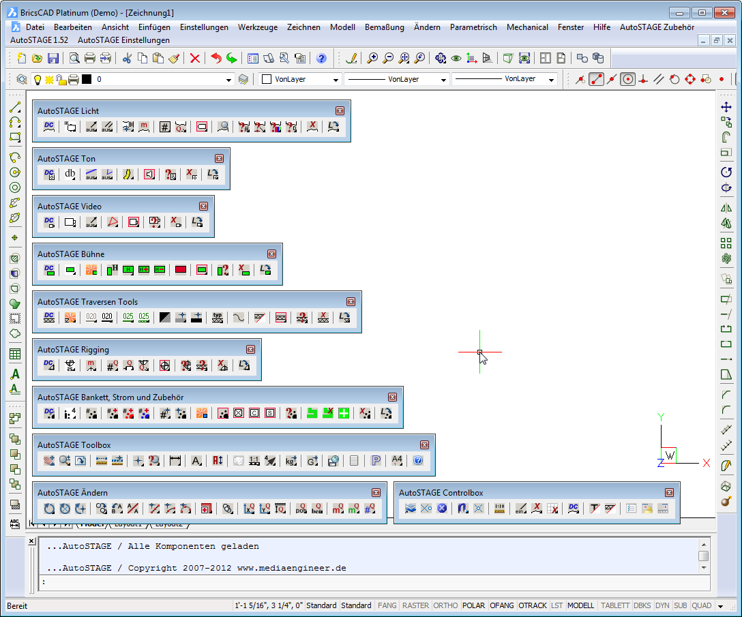Image resolution: width=742 pixels, height=617 pixels.
Task: Click the speaker icon in AutoSTAGE Ton toolbar
Action: pyautogui.click(x=149, y=174)
